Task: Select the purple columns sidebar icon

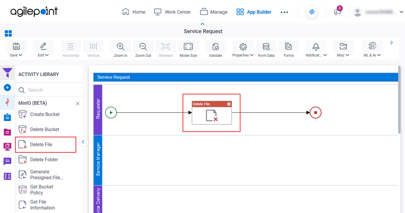Action: coord(7,176)
